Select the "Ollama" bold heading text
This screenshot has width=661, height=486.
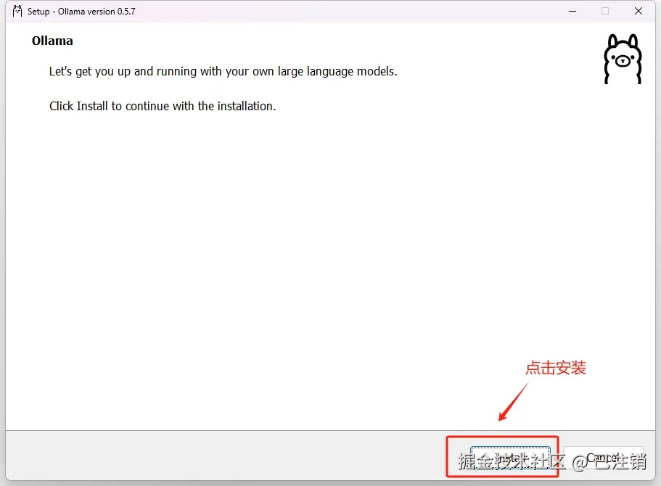52,41
